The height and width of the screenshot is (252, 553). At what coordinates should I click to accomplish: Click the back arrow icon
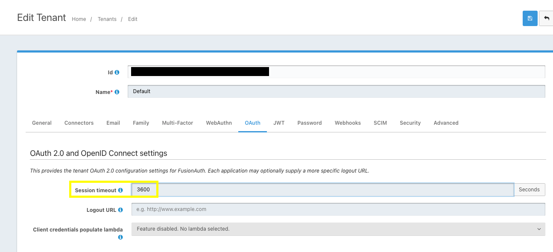[x=547, y=18]
